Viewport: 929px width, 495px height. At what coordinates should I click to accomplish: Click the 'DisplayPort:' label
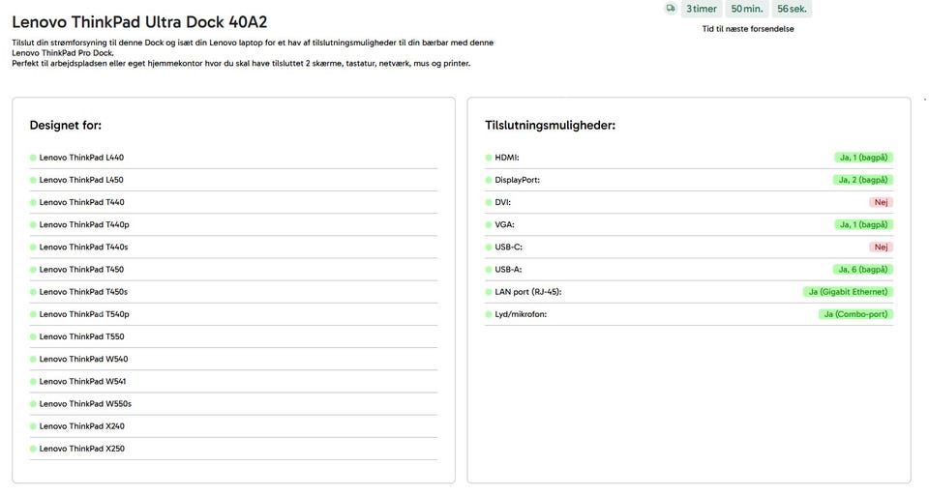tap(517, 180)
